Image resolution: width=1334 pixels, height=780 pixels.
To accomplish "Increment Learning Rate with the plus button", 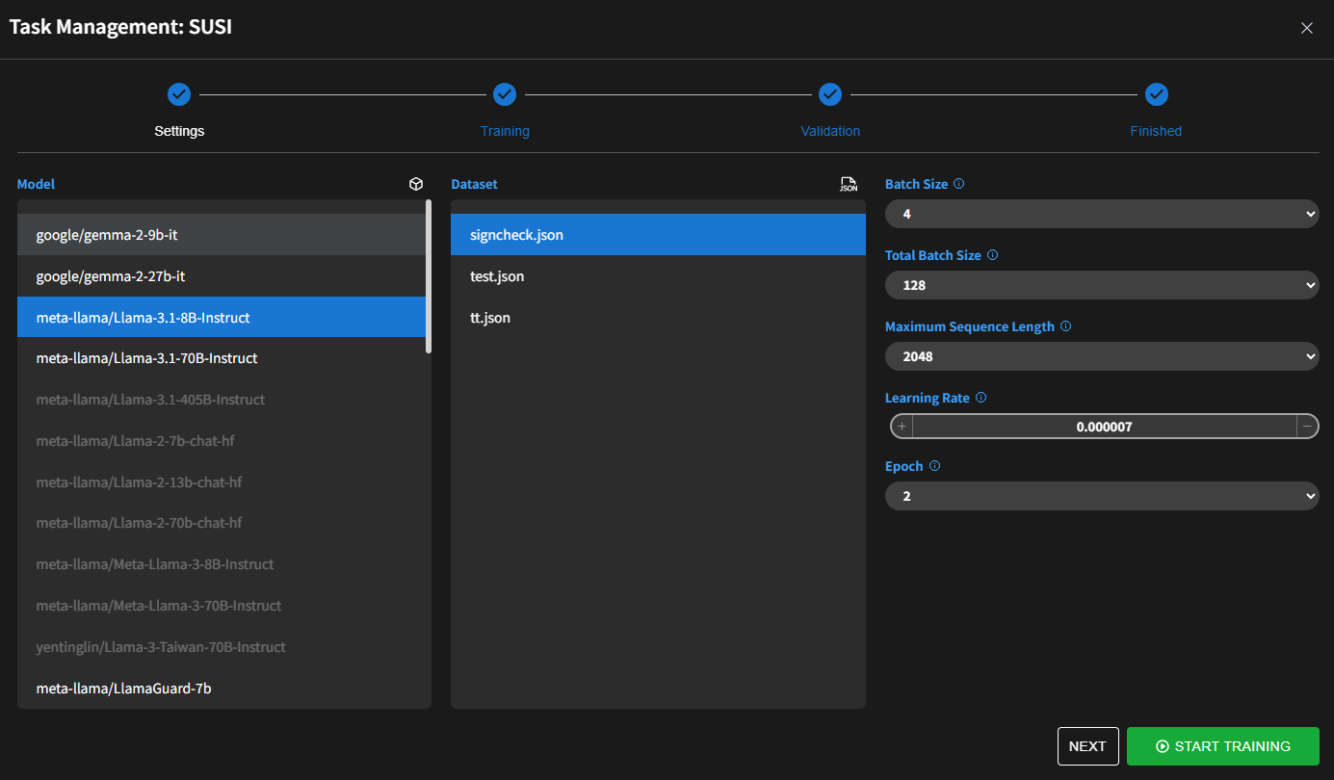I will (x=901, y=426).
